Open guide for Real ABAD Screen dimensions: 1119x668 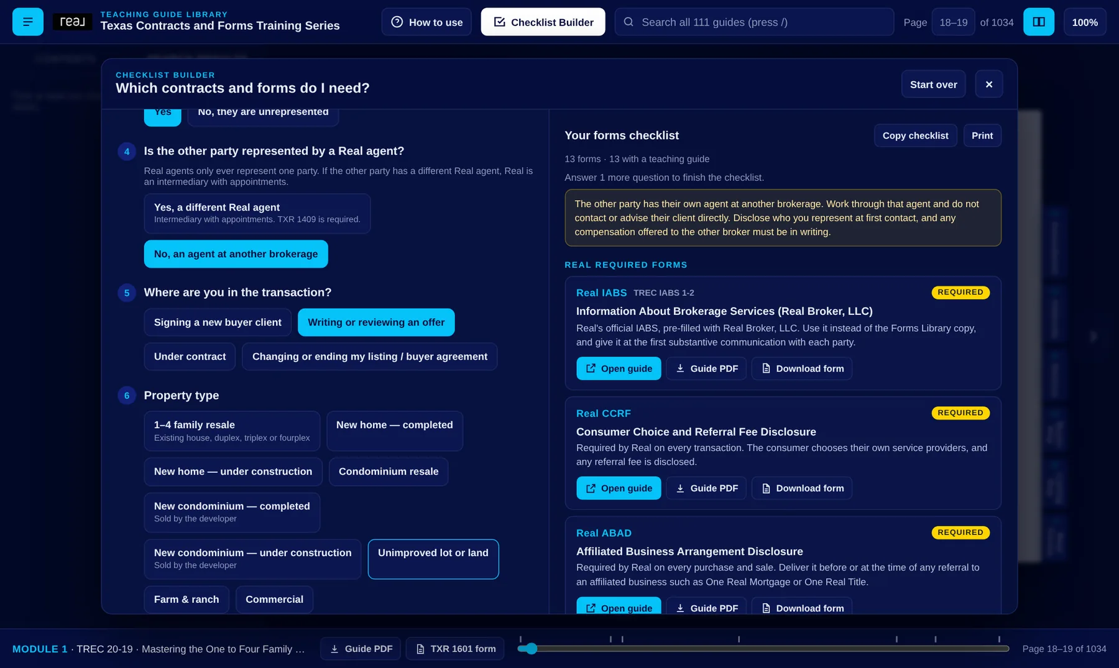pos(619,606)
